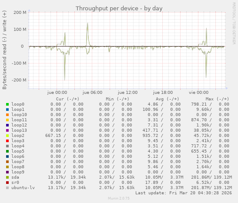Click the graph title 'Throughput per device - by day'

[x=119, y=9]
